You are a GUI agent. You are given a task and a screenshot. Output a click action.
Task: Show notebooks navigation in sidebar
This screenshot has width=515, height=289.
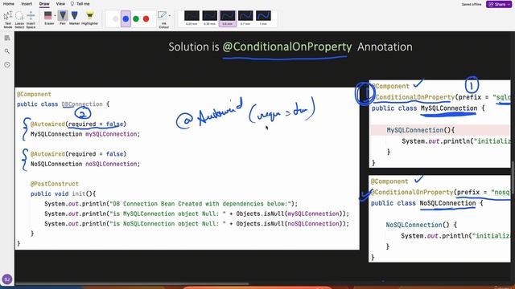[7, 38]
